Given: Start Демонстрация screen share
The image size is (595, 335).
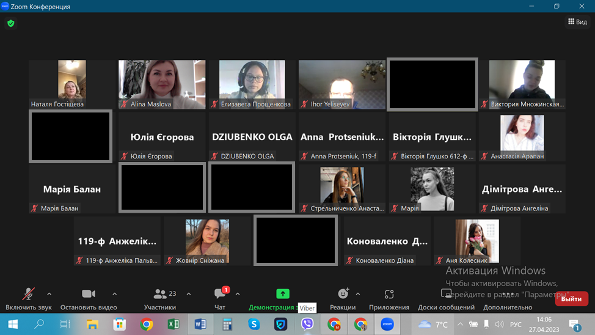Looking at the screenshot, I should (x=282, y=294).
